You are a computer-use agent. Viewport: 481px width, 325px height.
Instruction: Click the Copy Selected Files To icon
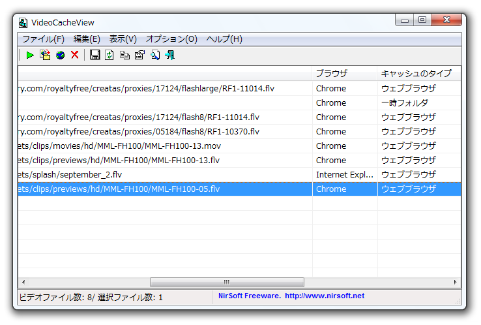(45, 55)
